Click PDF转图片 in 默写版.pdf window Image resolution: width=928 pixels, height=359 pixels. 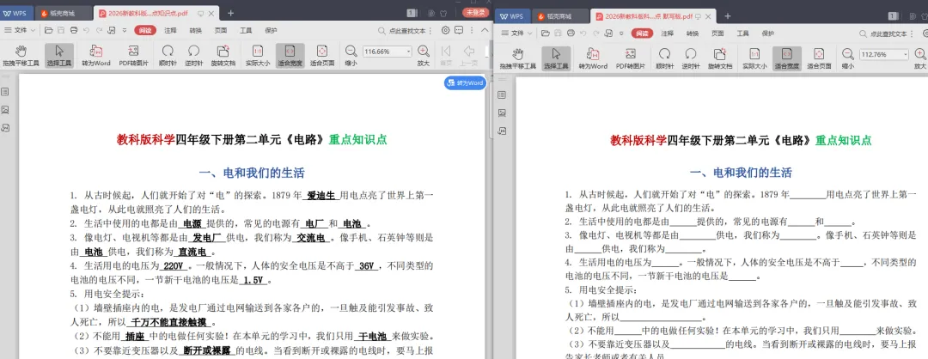tap(631, 58)
